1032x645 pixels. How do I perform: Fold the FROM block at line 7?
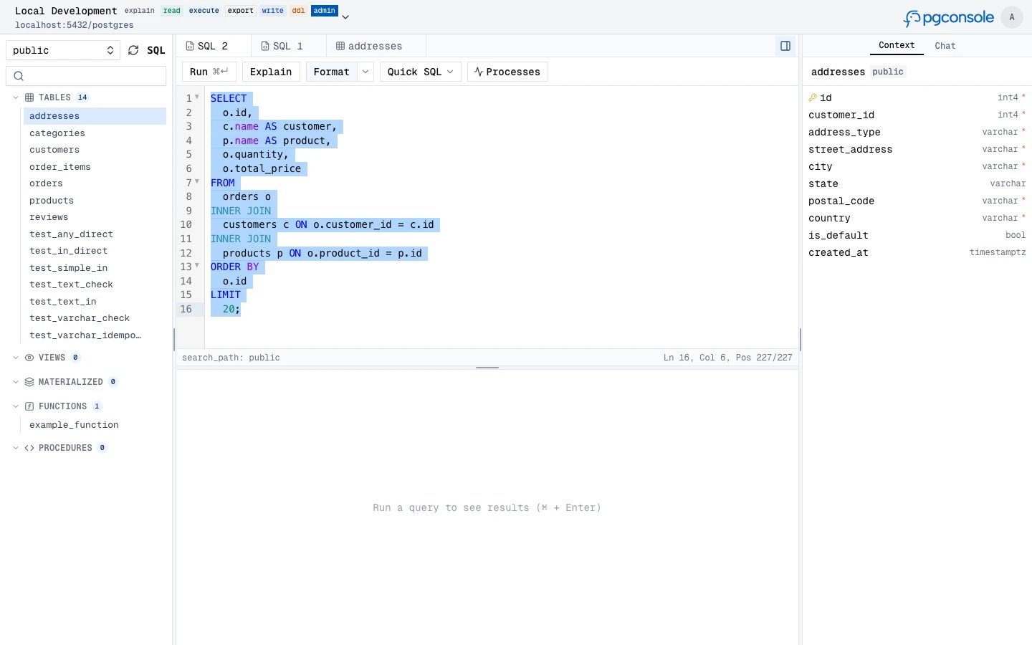tap(197, 181)
